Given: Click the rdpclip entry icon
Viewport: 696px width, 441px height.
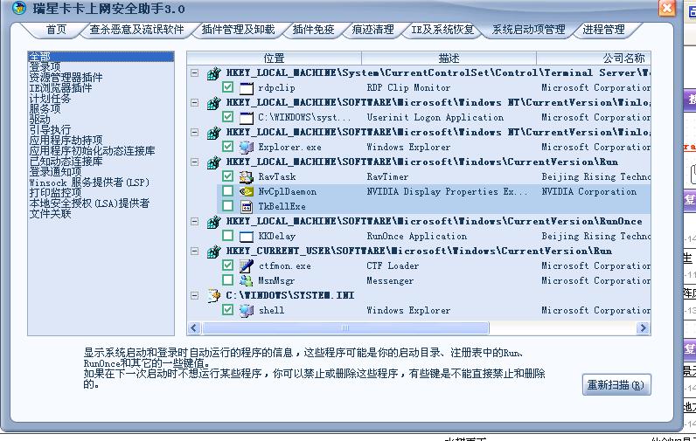Looking at the screenshot, I should click(x=247, y=87).
